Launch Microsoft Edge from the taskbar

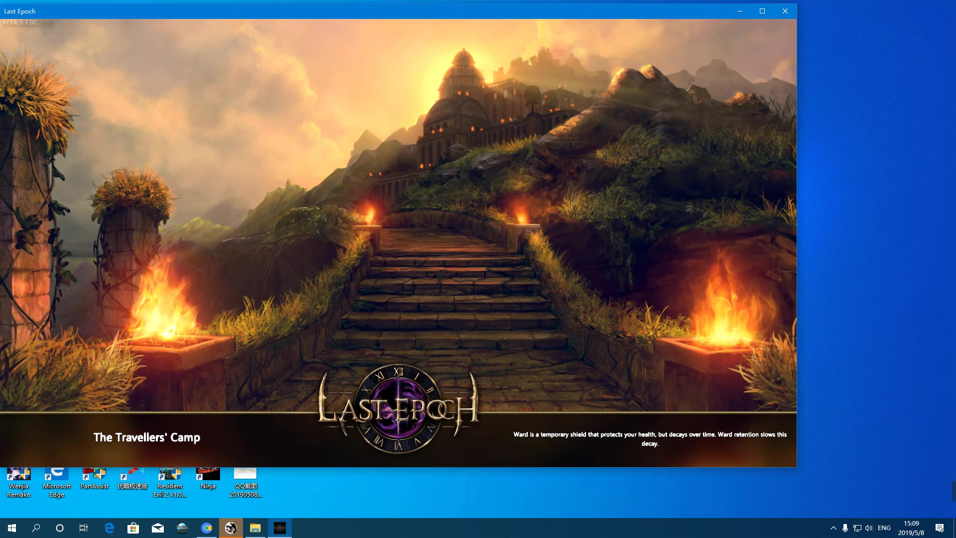(x=109, y=528)
